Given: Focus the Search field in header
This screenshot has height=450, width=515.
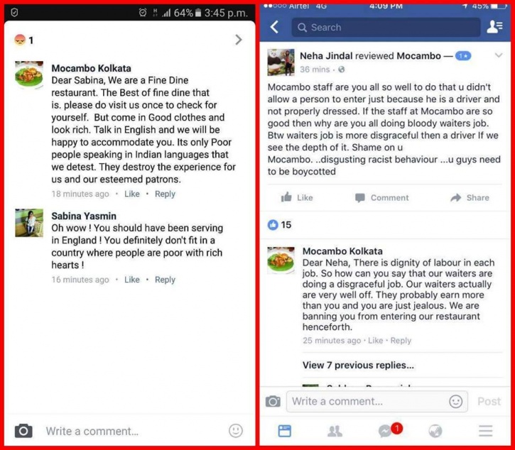Looking at the screenshot, I should [x=386, y=27].
